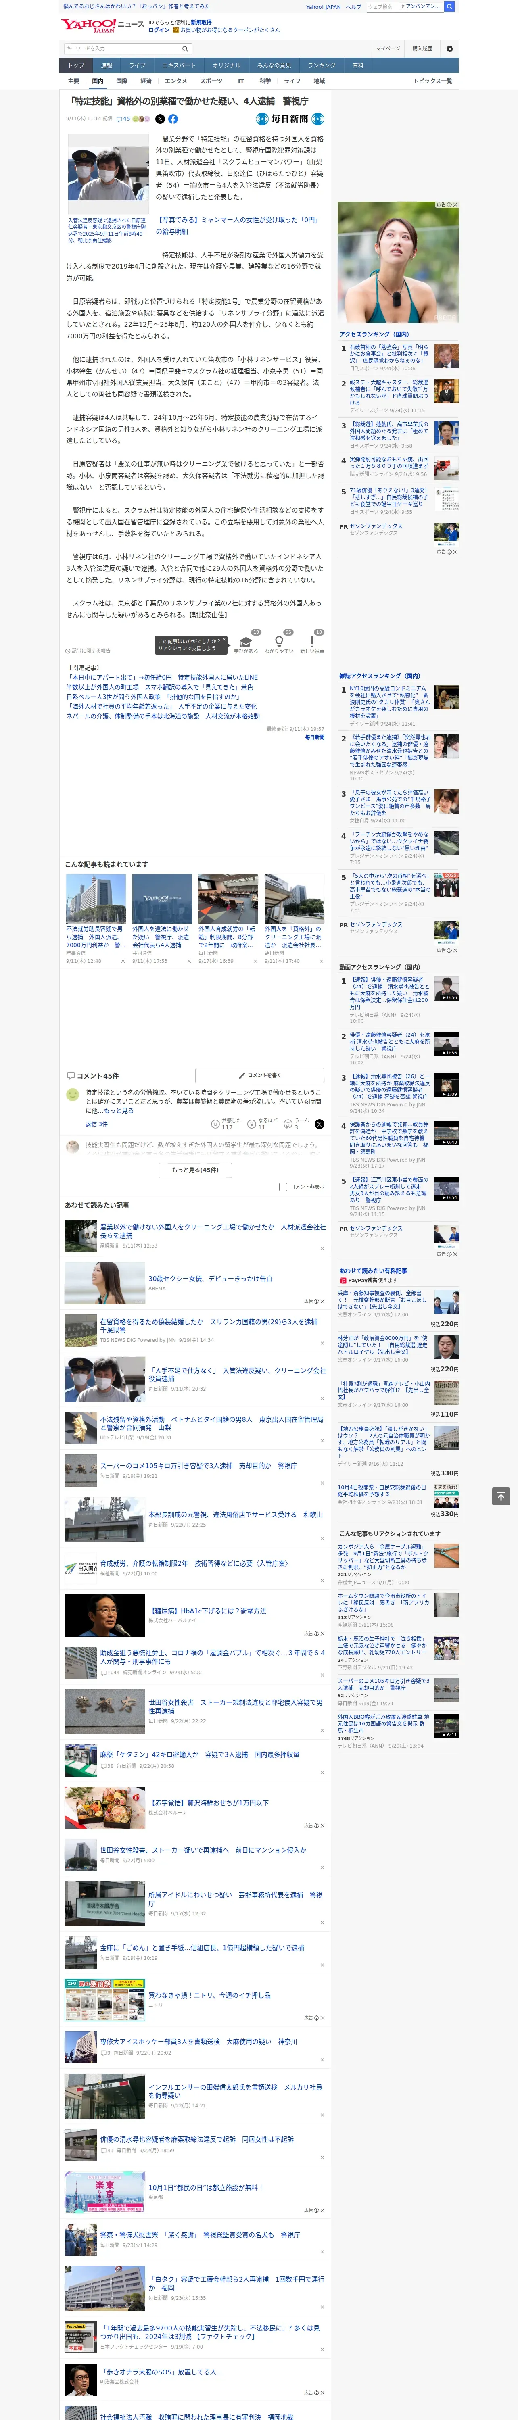518x2420 pixels.
Task: Open related link 「本日中にアパート出て」
Action: tap(162, 677)
